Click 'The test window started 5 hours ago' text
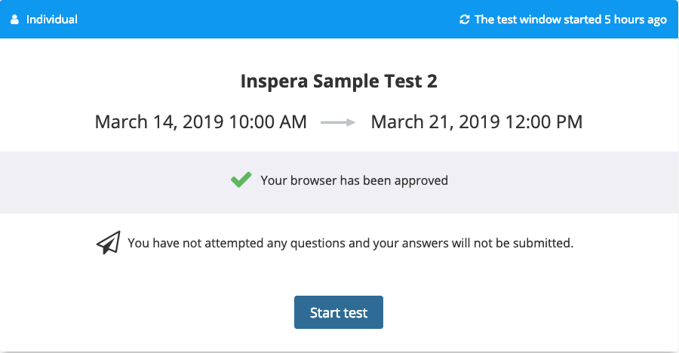 pyautogui.click(x=571, y=20)
